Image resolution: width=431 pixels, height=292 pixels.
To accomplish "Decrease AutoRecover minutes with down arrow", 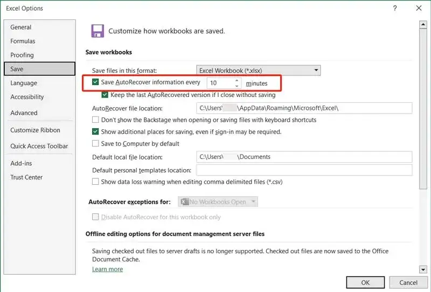I will [237, 86].
